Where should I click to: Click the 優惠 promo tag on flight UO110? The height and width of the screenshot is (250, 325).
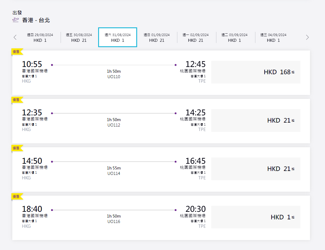pyautogui.click(x=17, y=51)
